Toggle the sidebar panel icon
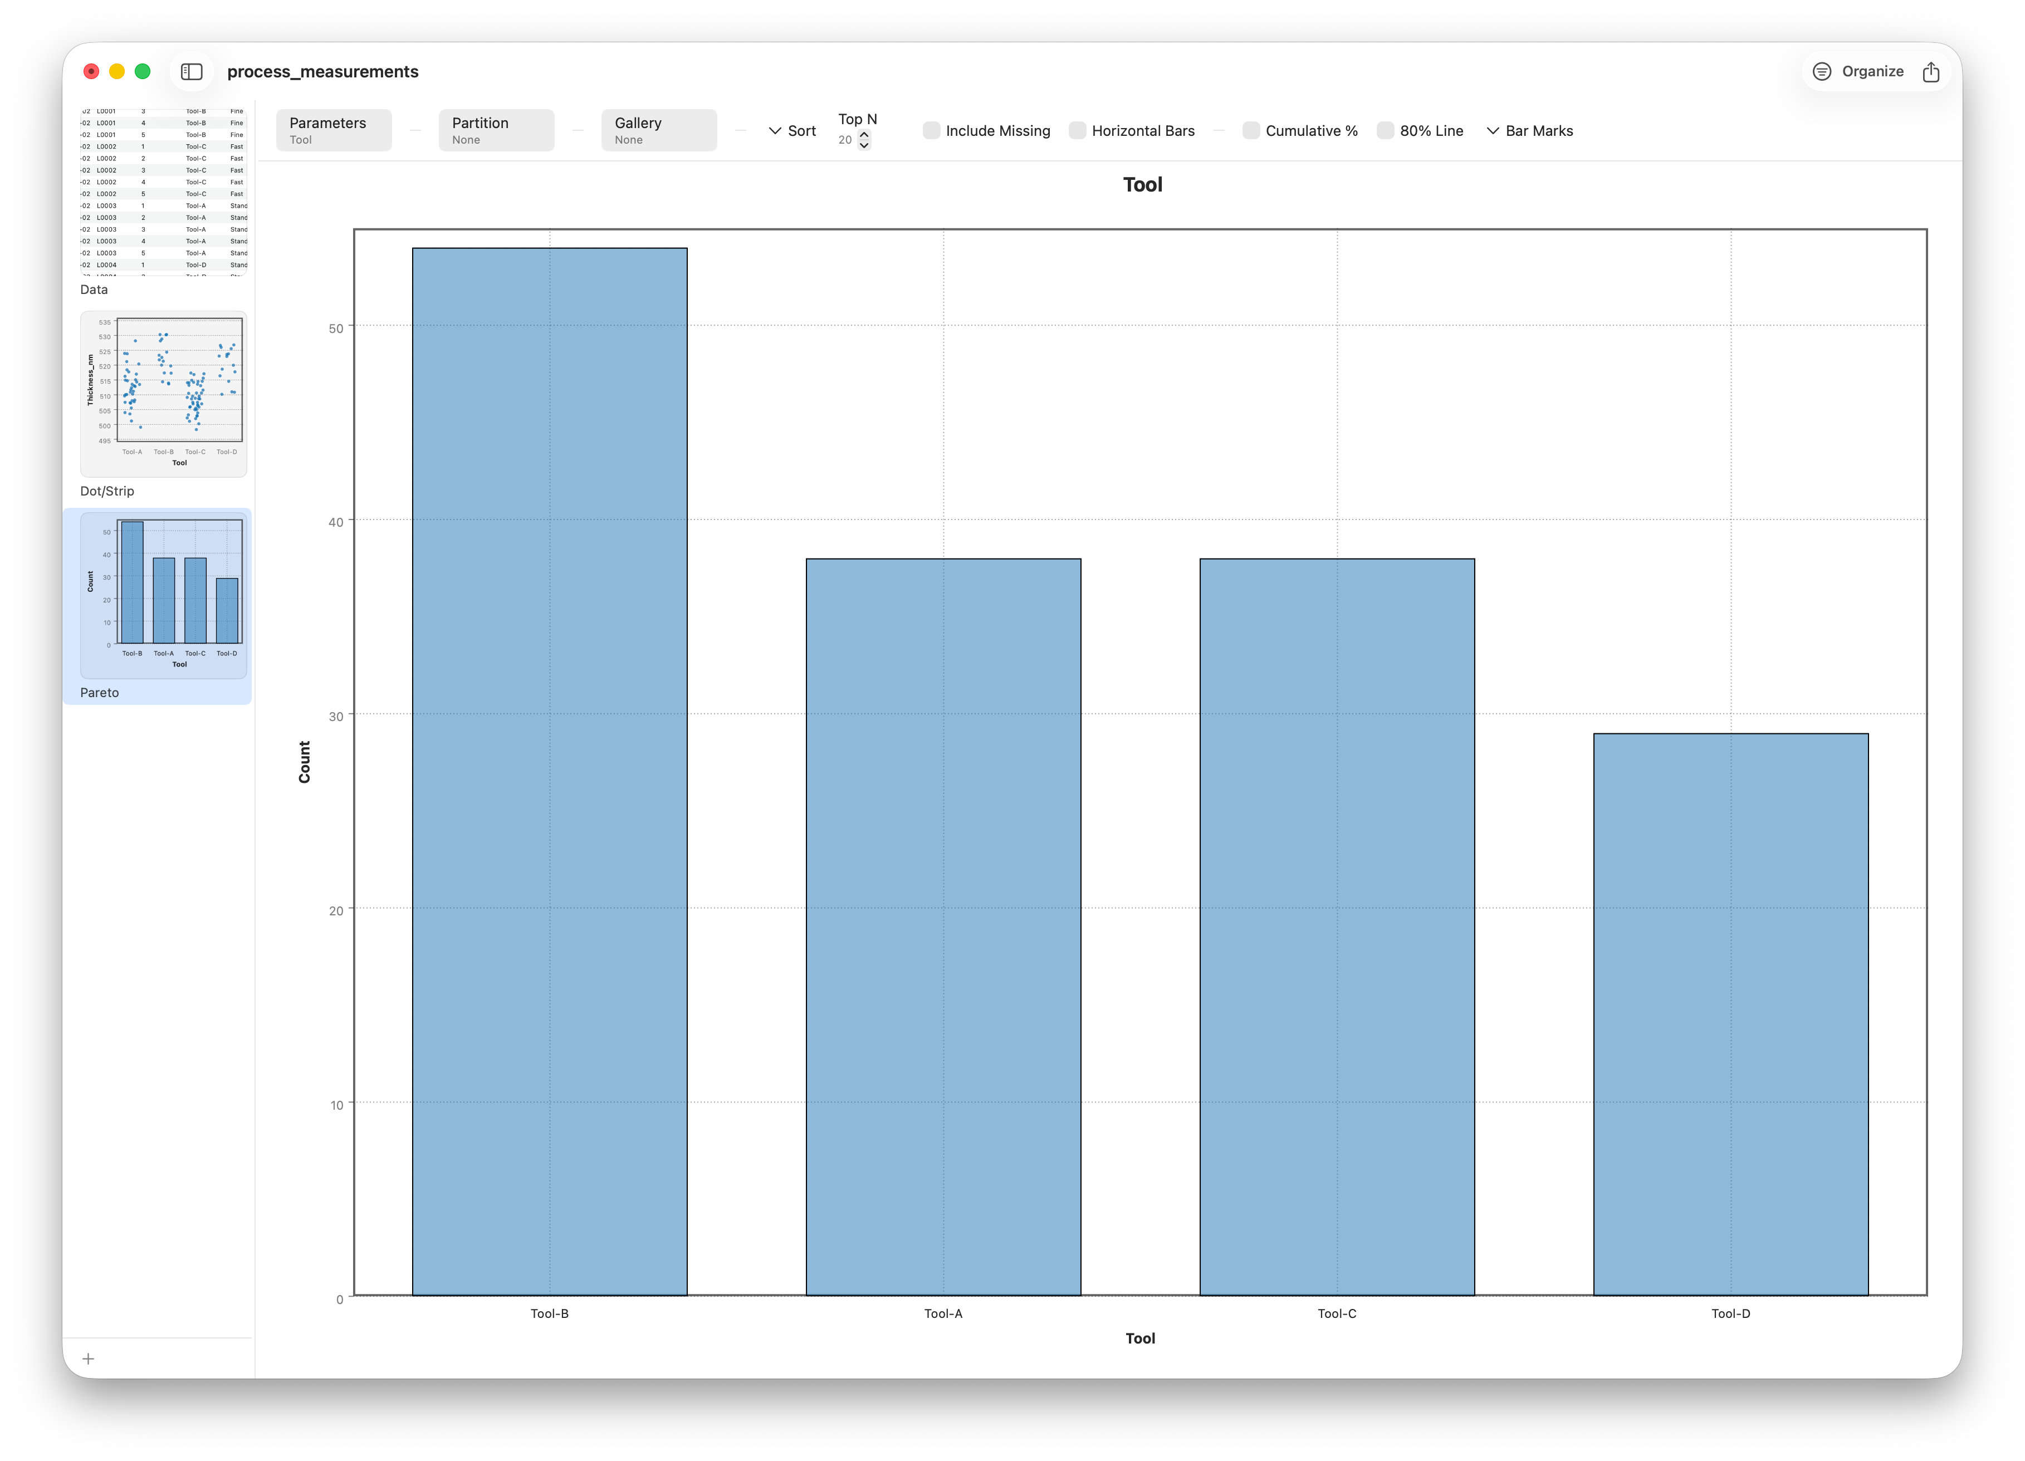 click(x=191, y=71)
